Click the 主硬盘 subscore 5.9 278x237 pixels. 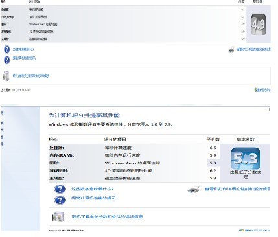[213, 178]
